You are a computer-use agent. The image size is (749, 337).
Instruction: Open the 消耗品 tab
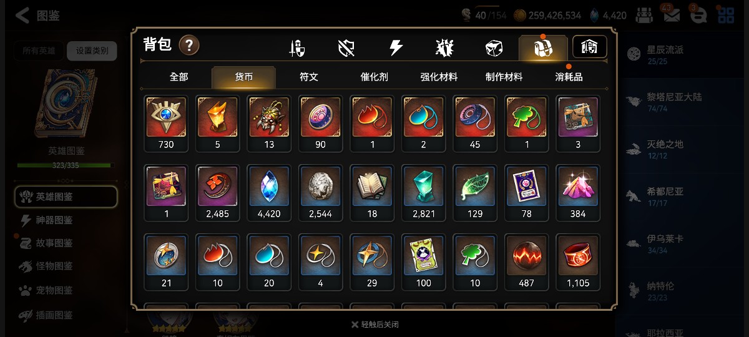point(569,77)
